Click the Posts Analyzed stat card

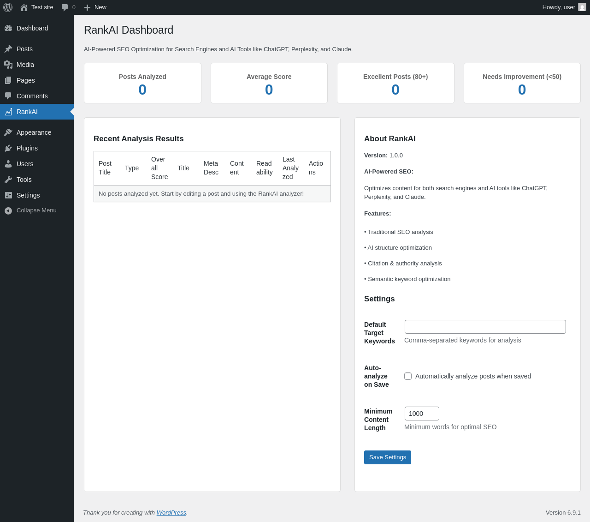pos(142,83)
